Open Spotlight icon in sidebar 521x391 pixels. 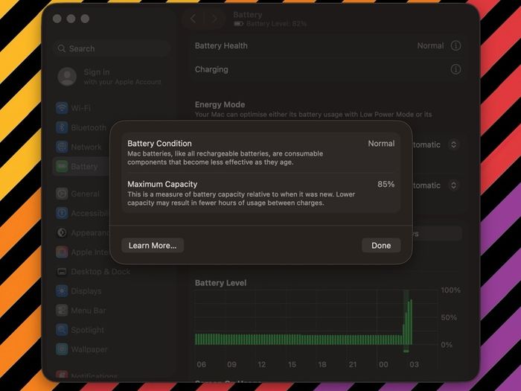coord(62,330)
